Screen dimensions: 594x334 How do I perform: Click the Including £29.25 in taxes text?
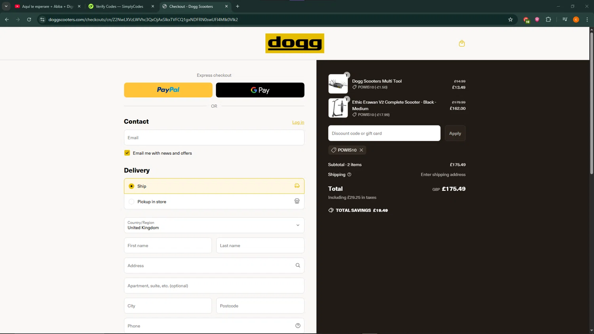pos(352,197)
